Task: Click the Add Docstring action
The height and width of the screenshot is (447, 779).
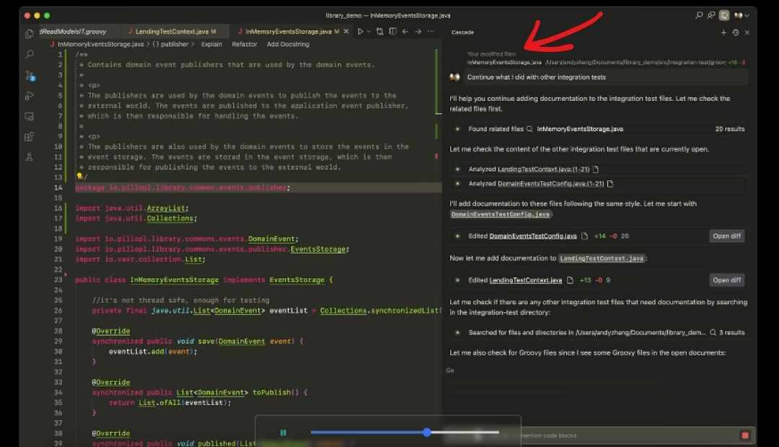Action: pyautogui.click(x=288, y=44)
